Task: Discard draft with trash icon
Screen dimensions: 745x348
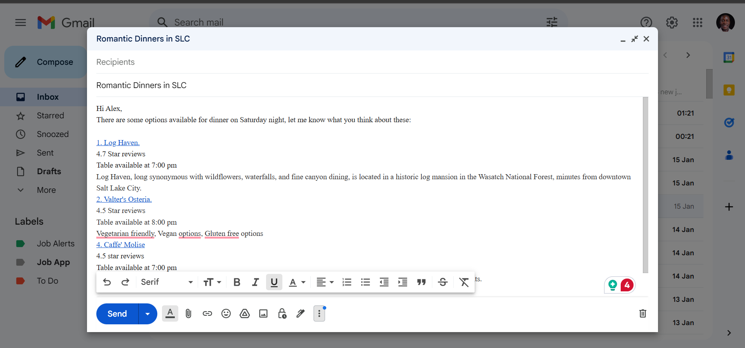Action: coord(643,313)
